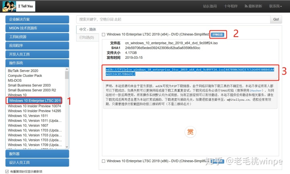Select Windows 10, Version 1709 (Upda…

click(35, 145)
